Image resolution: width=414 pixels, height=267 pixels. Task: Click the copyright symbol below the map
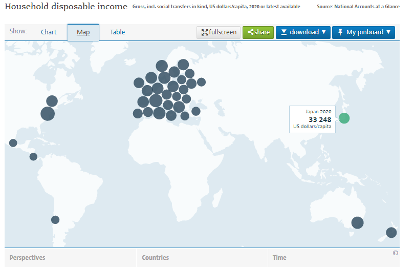(x=395, y=253)
